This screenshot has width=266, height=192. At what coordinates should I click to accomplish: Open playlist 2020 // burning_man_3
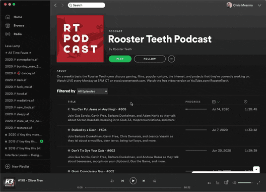coord(23,66)
